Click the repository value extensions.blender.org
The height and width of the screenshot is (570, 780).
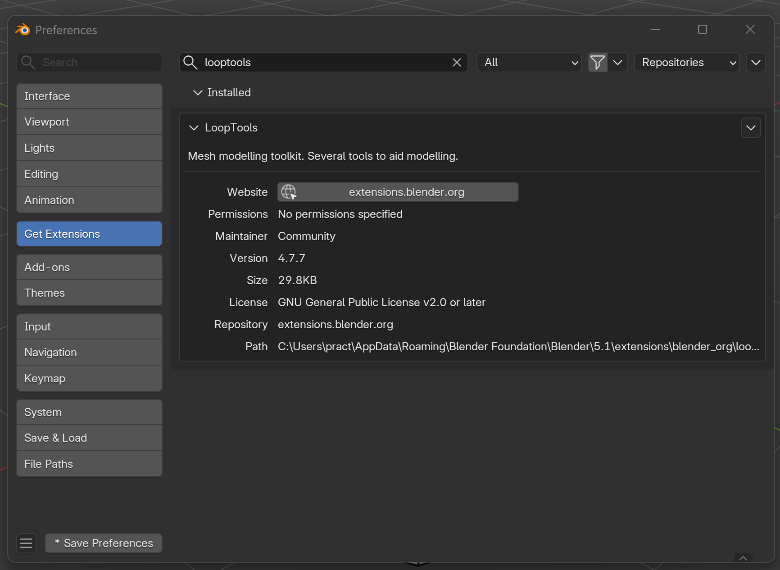click(x=336, y=325)
